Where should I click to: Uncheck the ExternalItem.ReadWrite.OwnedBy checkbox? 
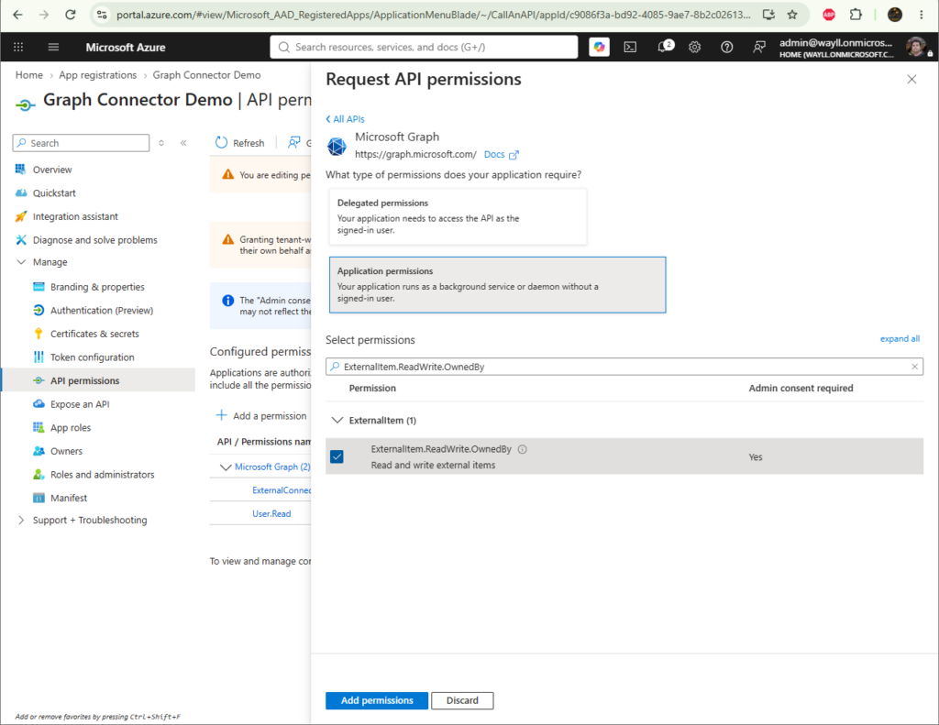(x=337, y=456)
